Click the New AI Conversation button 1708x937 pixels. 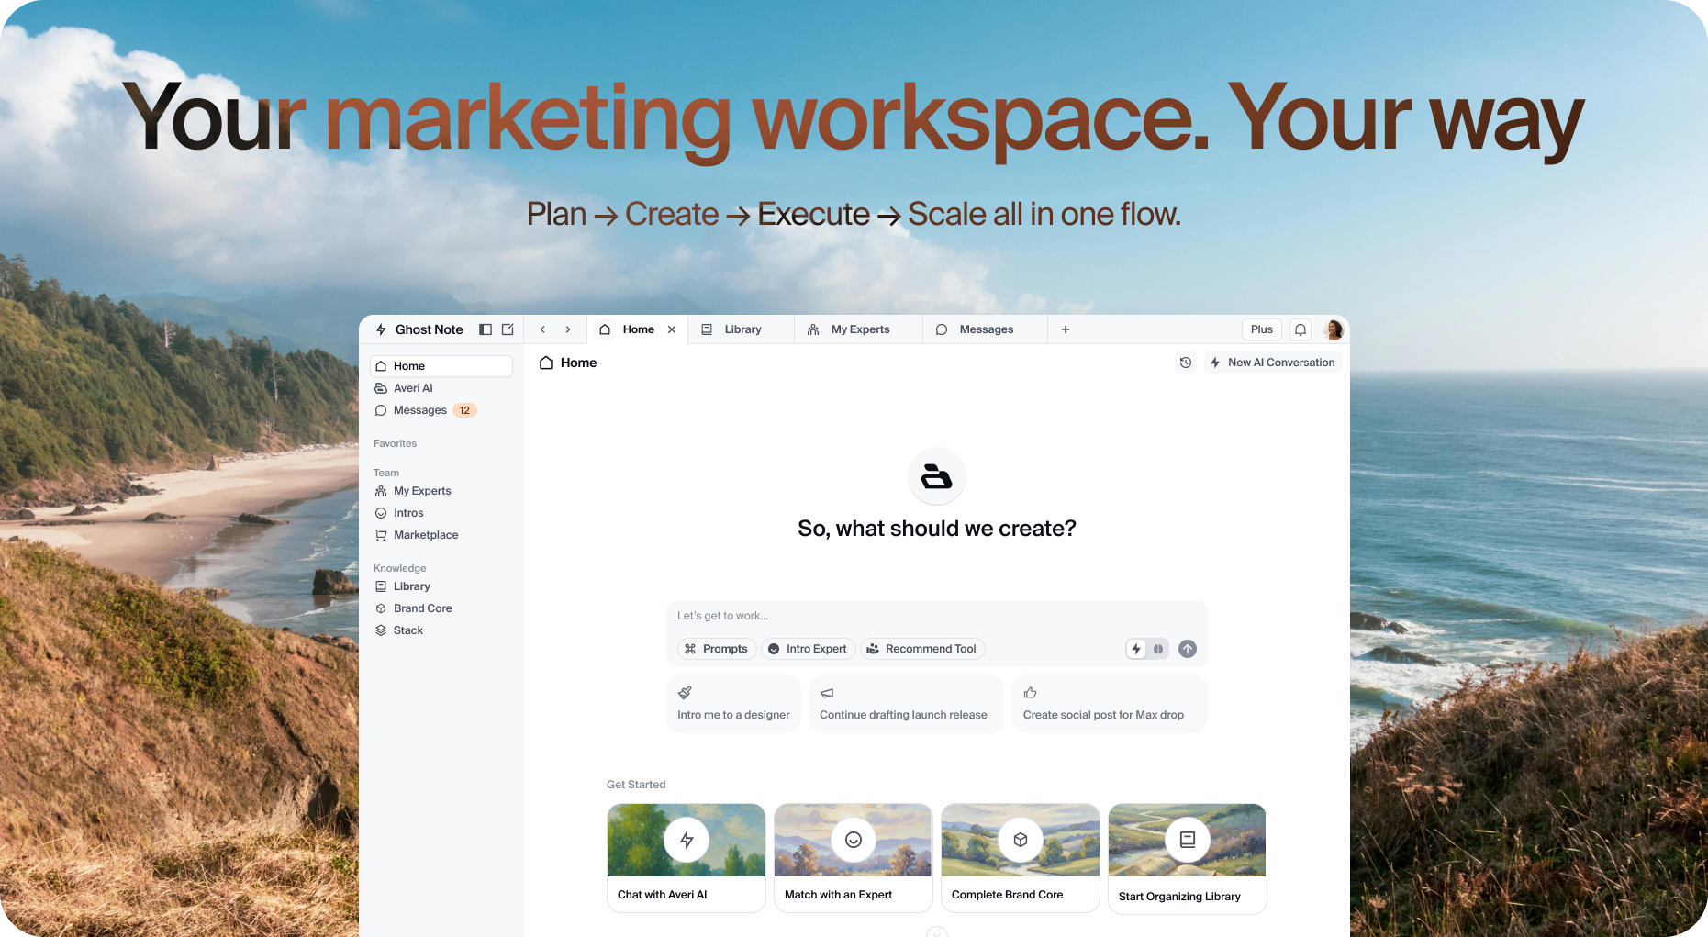[x=1273, y=363]
